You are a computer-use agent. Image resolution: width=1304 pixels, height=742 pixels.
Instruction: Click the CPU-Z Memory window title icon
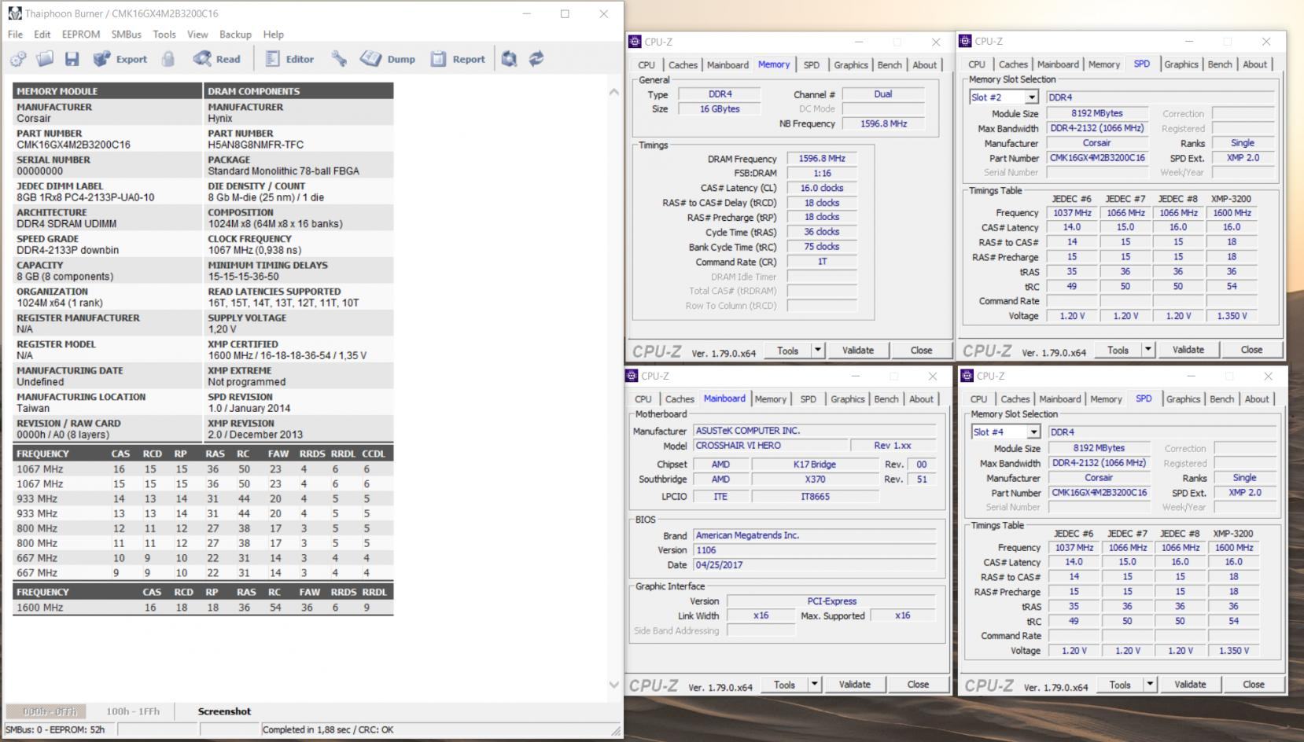click(635, 42)
